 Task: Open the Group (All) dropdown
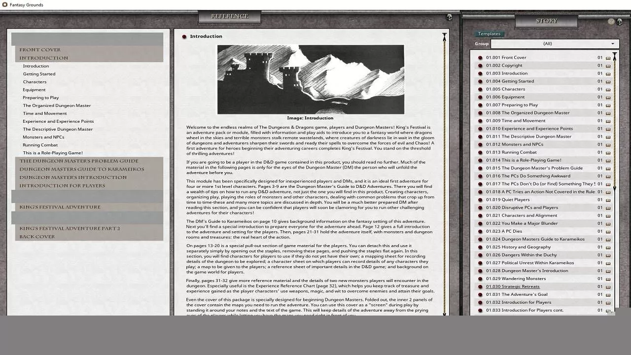[x=555, y=44]
